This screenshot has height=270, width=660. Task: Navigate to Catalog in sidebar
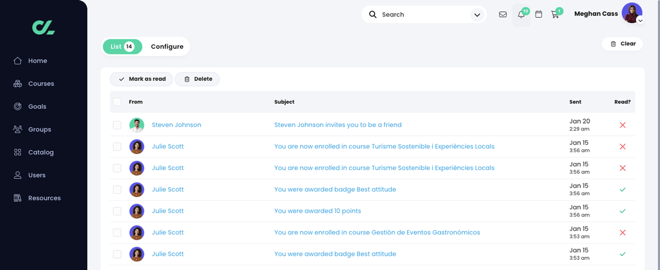point(33,152)
